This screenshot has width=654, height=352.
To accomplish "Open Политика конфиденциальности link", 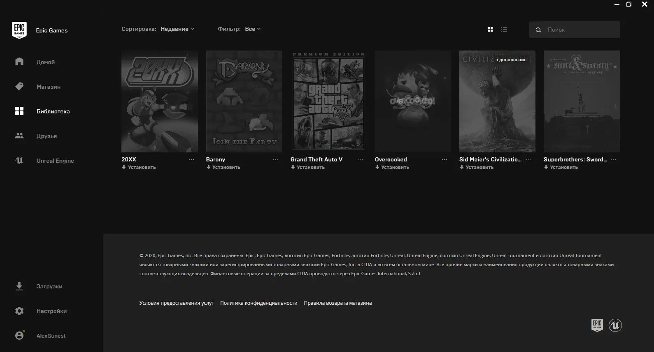I will coord(258,303).
